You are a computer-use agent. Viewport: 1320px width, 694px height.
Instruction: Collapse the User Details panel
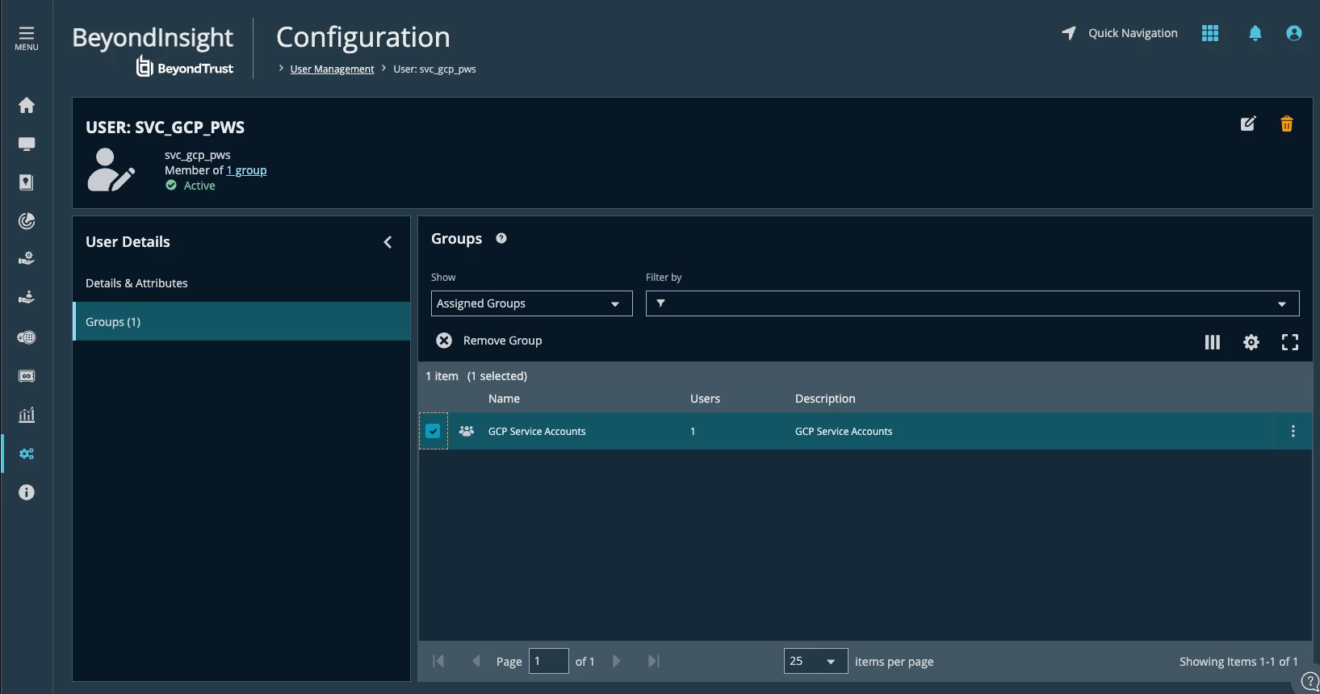[x=388, y=242]
